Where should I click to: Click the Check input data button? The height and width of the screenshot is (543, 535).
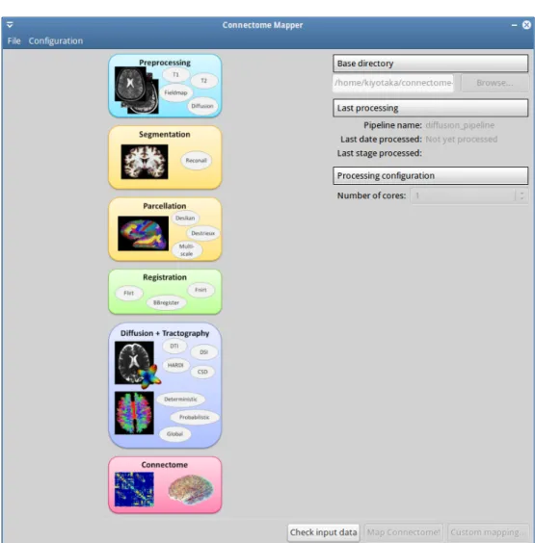pyautogui.click(x=324, y=532)
